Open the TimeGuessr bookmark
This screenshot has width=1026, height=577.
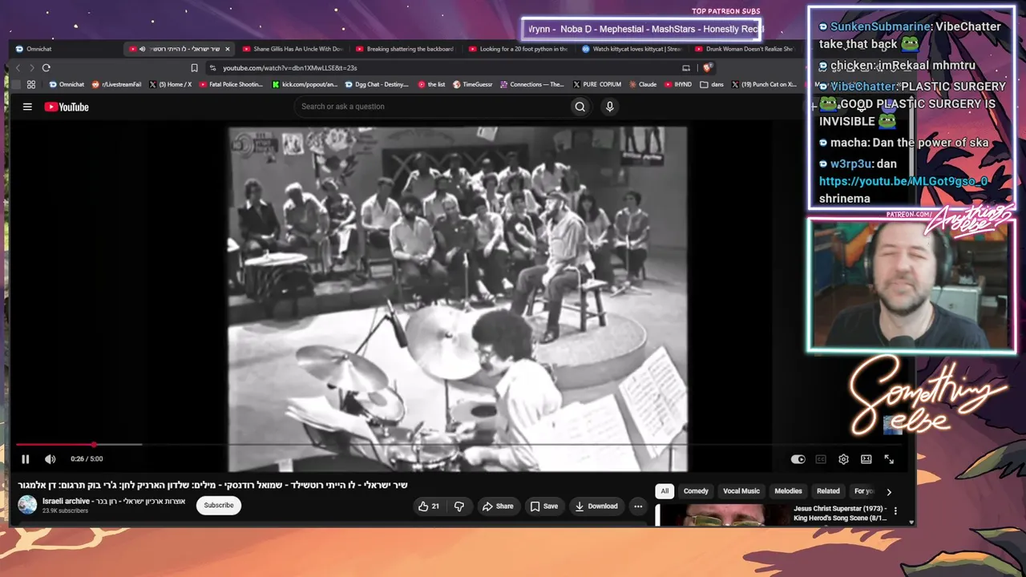point(473,84)
